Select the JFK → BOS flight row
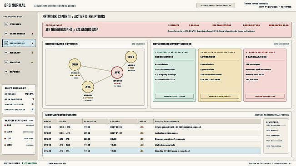The width and height of the screenshot is (296, 166). tap(152, 145)
